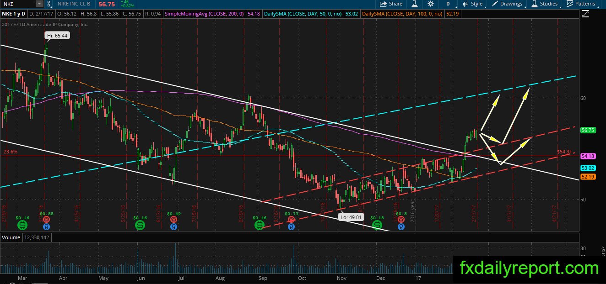Click the Volume panel label
606x284 pixels.
pos(11,237)
